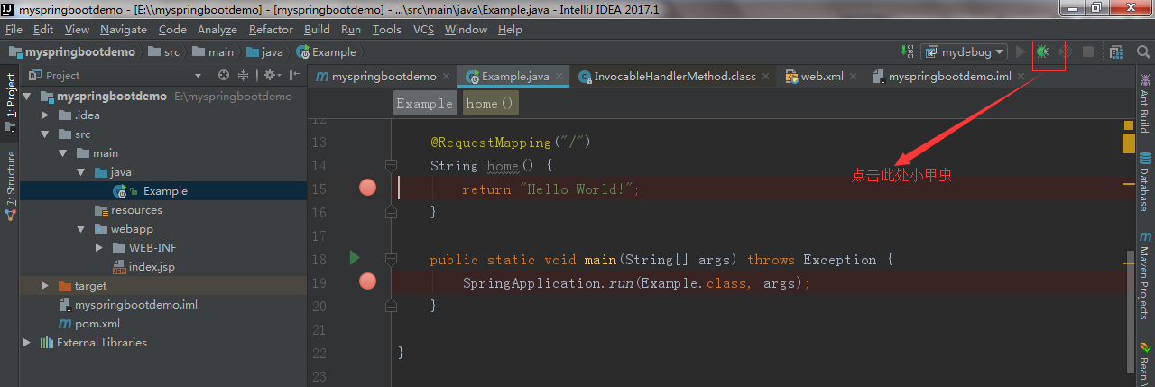The image size is (1155, 387).
Task: Fold the main method at line 18
Action: (391, 260)
